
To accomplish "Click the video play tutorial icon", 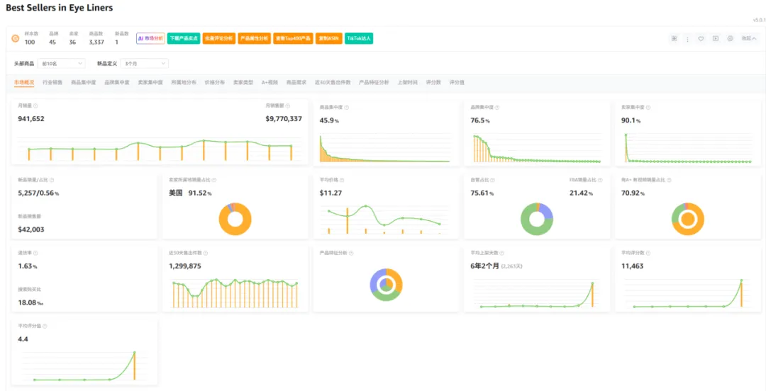I will pyautogui.click(x=715, y=38).
